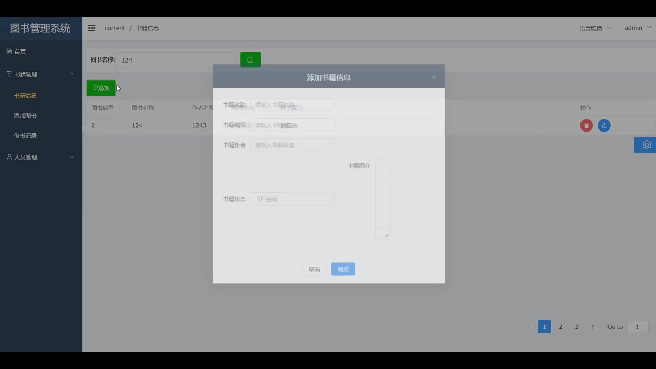Click the Go to page number field
Screen dimensions: 656x369
[x=637, y=327]
